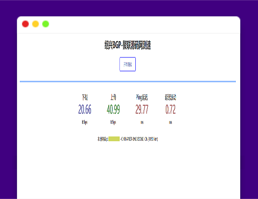Click the 绍兴BGP-聚联源码网测速 page heading
This screenshot has height=199, width=258.
pos(127,46)
